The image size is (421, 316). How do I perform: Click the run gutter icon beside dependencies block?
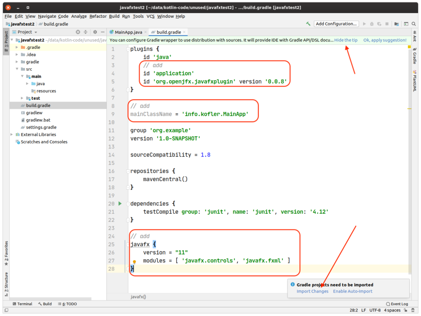tap(120, 203)
